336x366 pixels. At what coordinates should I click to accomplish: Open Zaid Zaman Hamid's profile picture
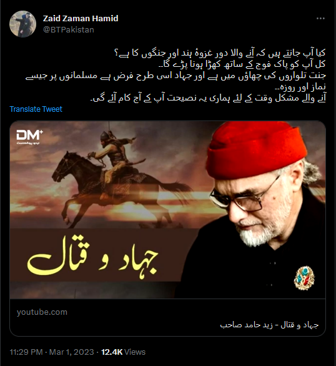point(23,24)
